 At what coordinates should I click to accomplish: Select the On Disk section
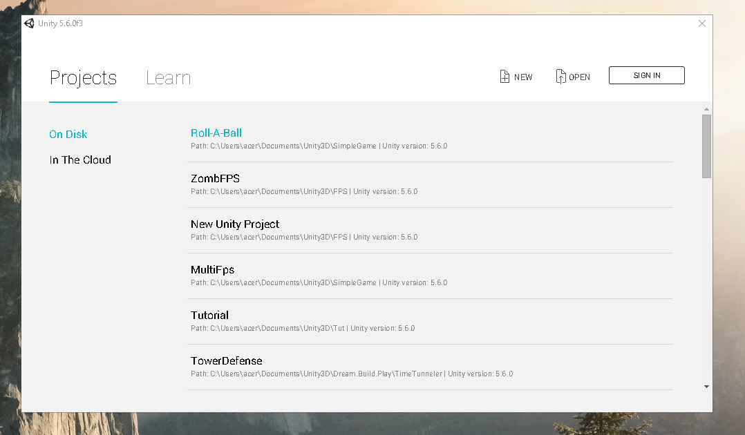68,135
